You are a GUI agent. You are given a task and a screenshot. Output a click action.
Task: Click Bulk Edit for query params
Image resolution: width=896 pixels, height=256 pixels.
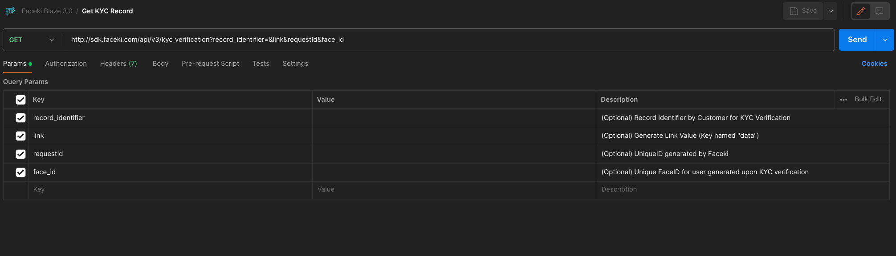click(868, 99)
